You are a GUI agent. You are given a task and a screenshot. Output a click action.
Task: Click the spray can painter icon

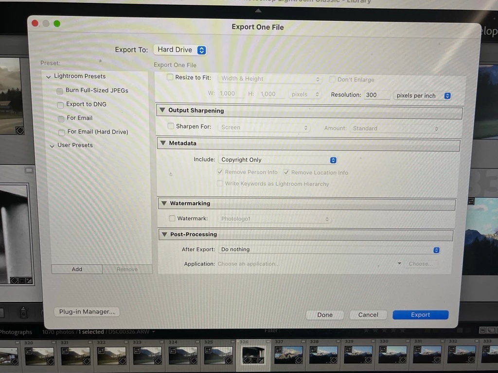coord(23,312)
